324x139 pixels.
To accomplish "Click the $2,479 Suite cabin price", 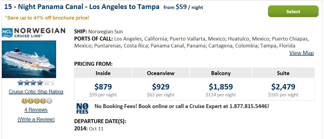I will [x=283, y=87].
